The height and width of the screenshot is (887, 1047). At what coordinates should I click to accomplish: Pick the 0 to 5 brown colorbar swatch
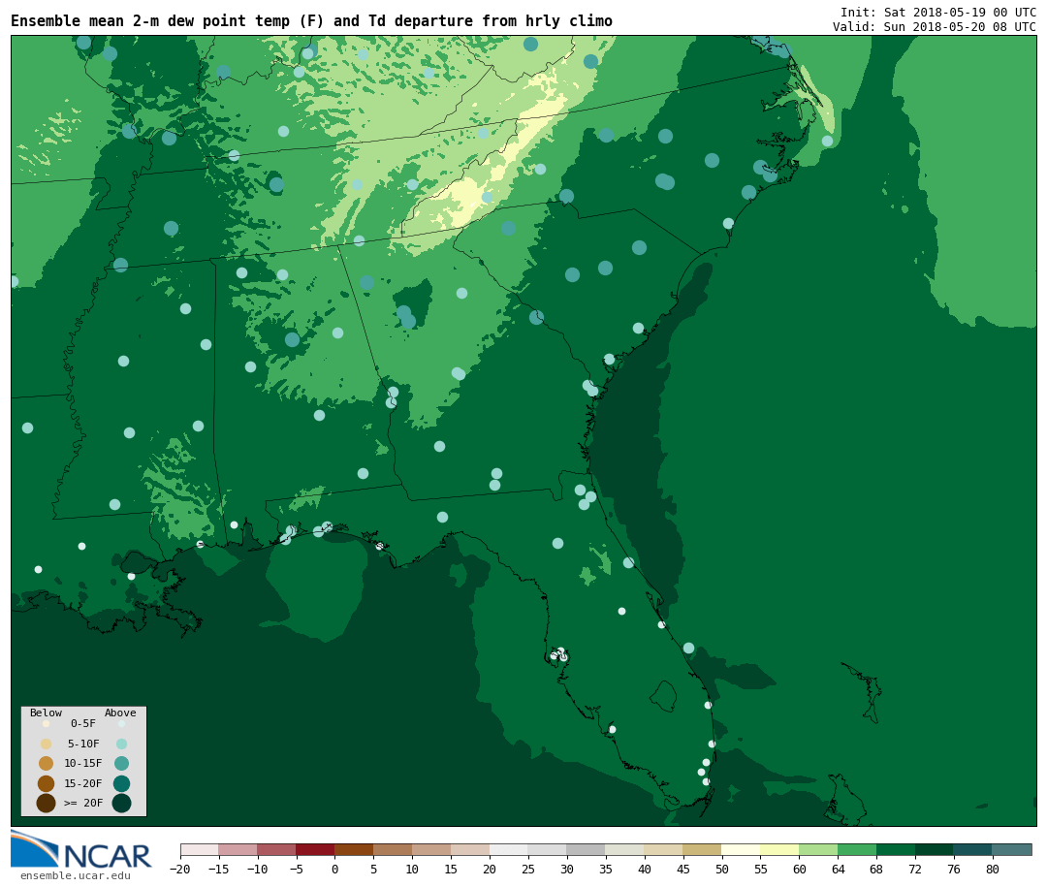coord(354,849)
